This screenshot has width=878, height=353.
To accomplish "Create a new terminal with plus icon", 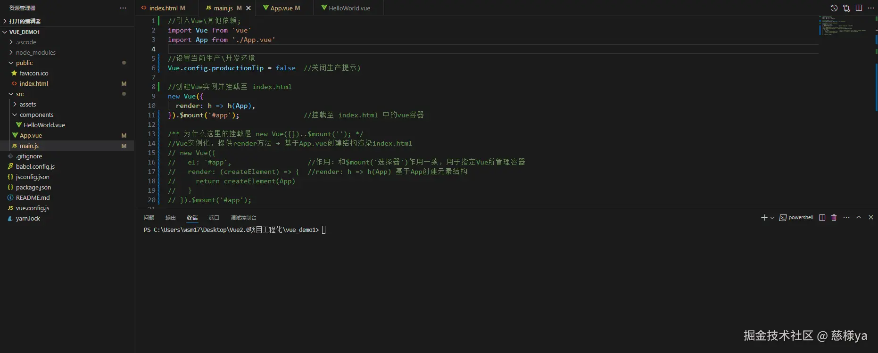I will point(764,217).
